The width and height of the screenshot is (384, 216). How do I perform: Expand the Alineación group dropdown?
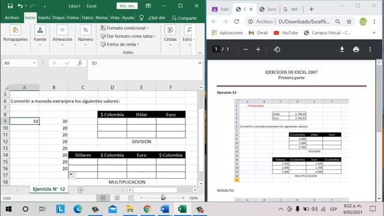(x=62, y=36)
